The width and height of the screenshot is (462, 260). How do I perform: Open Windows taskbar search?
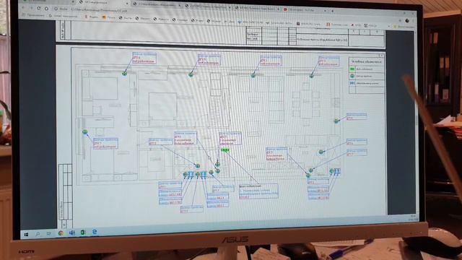38,234
